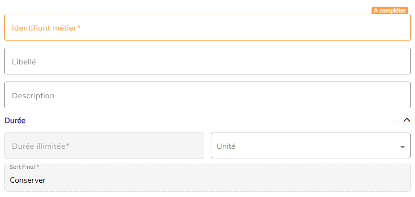Select the Description text field
The image size is (415, 197).
[207, 95]
